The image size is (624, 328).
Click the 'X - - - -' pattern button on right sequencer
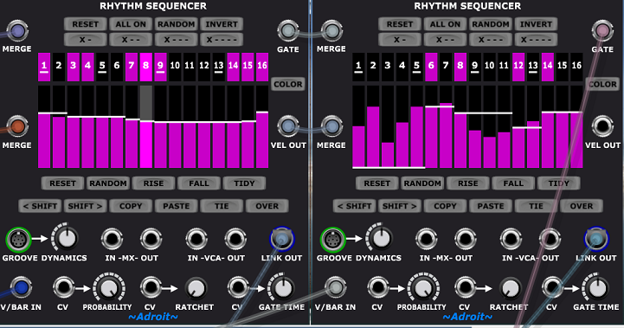[536, 40]
